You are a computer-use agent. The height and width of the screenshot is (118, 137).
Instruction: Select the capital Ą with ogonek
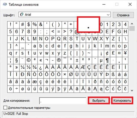point(95,89)
